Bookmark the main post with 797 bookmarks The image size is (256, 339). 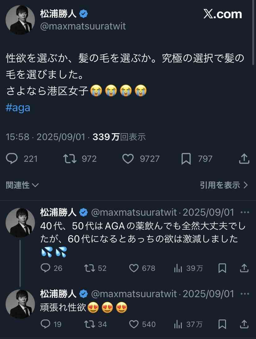(x=186, y=159)
